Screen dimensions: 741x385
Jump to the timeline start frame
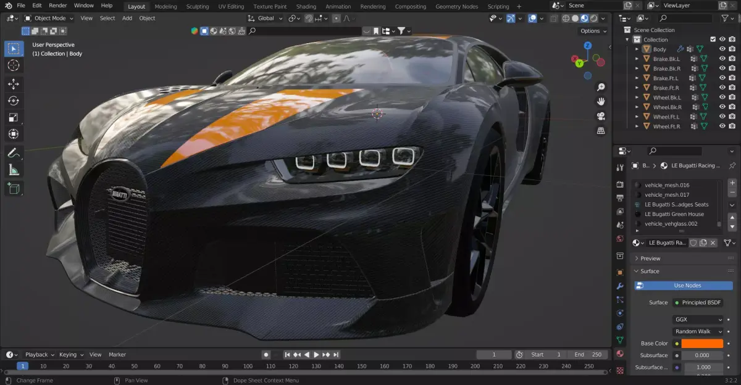287,355
